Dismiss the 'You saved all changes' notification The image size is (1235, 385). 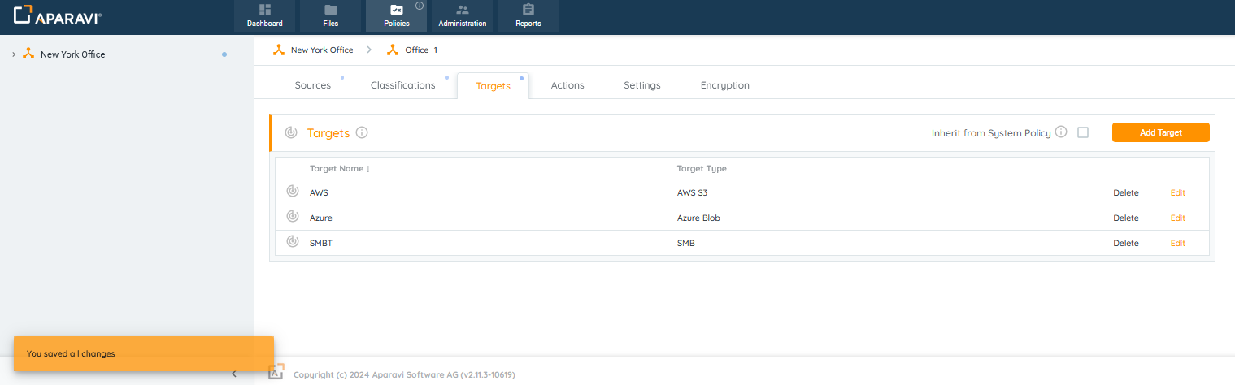click(x=144, y=354)
